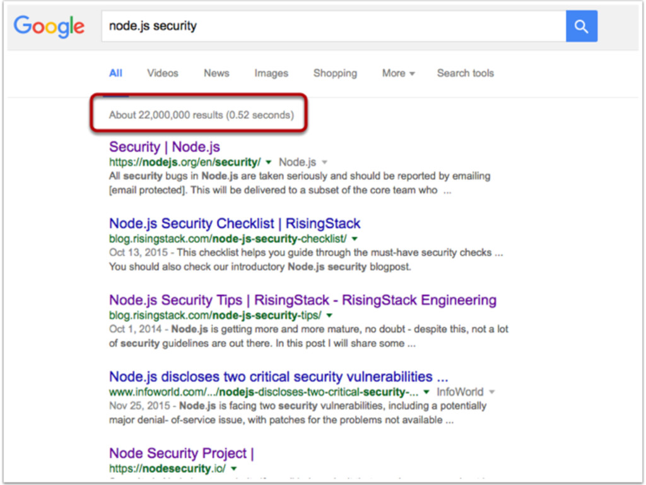Switch to the News tab
This screenshot has width=646, height=485.
[x=216, y=73]
